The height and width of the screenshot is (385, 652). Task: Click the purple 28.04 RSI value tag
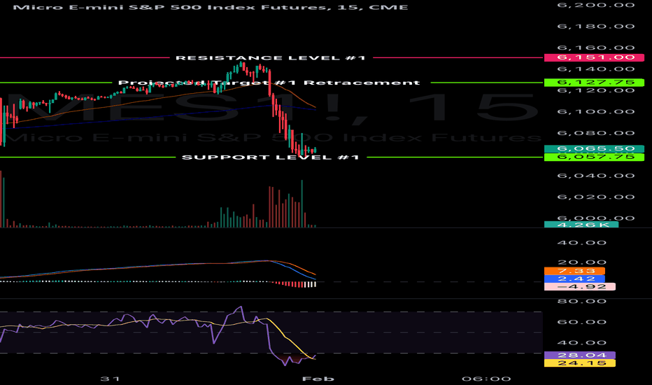pos(580,355)
